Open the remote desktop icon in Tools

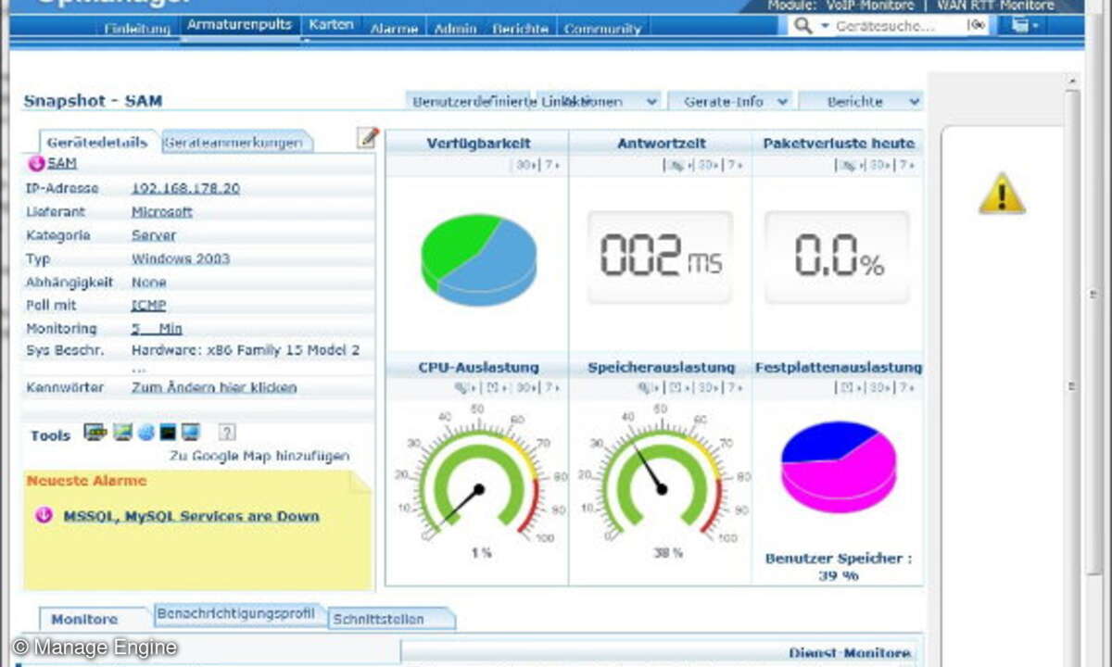(191, 432)
